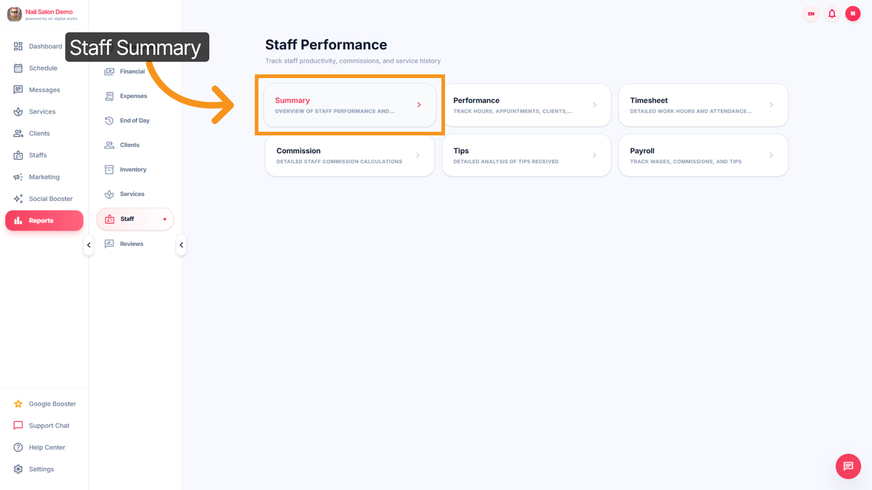Image resolution: width=872 pixels, height=490 pixels.
Task: Click the user avatar in top right
Action: pos(853,13)
